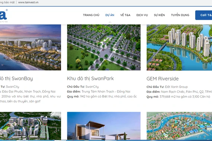Select Nam Rạch Chiếc location text
Screen dimensions: 212x141
tap(187, 92)
